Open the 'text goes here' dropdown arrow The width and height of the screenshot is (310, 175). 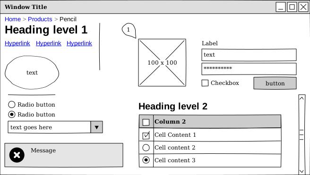(97, 127)
